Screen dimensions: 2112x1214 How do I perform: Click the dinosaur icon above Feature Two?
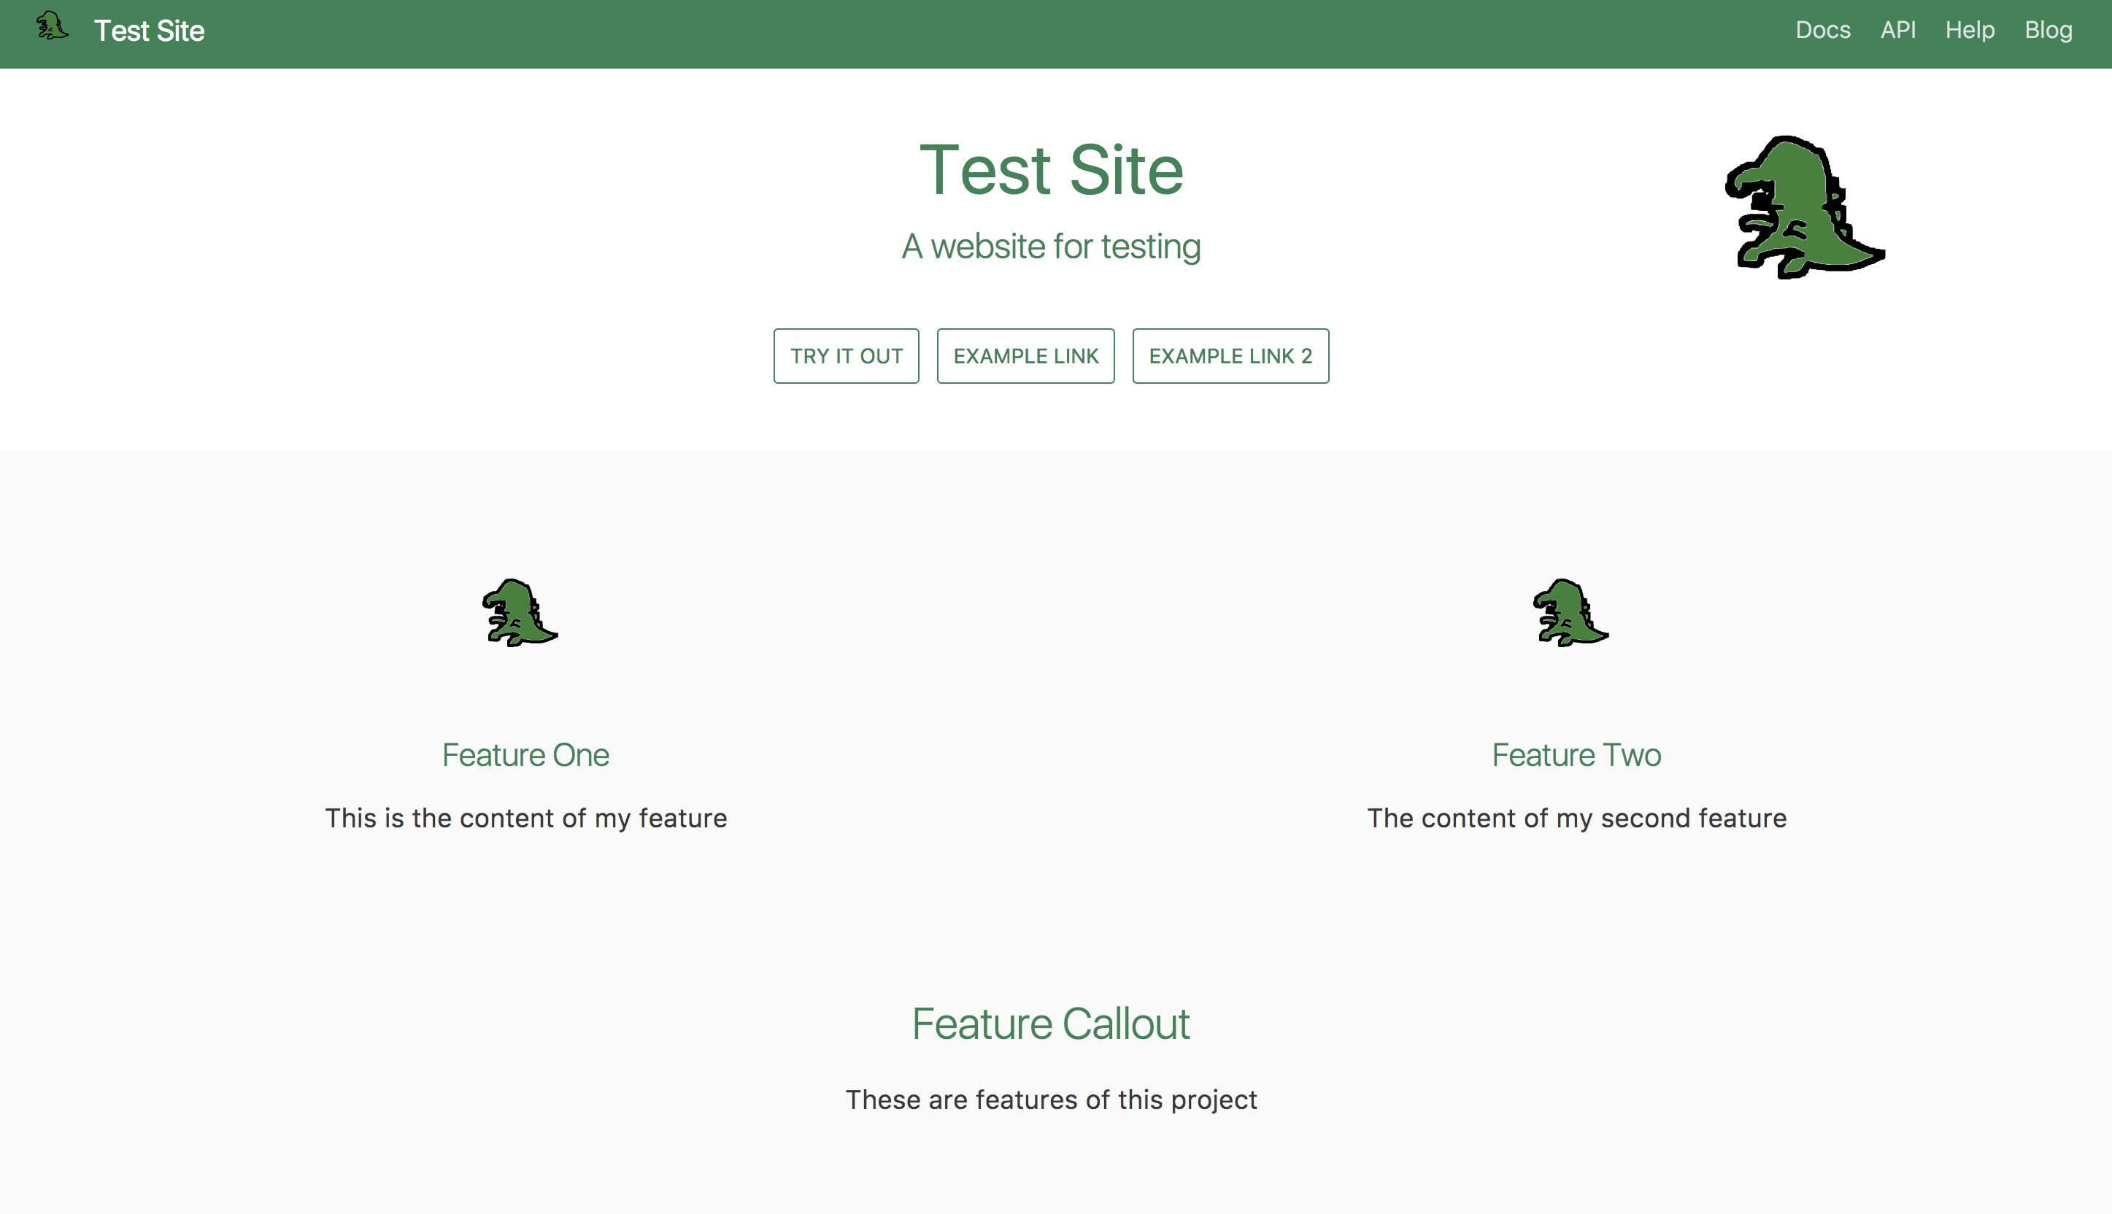(x=1570, y=613)
